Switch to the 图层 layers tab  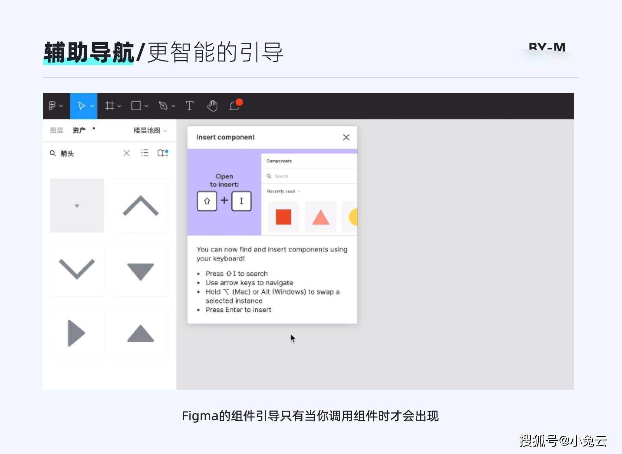(56, 130)
